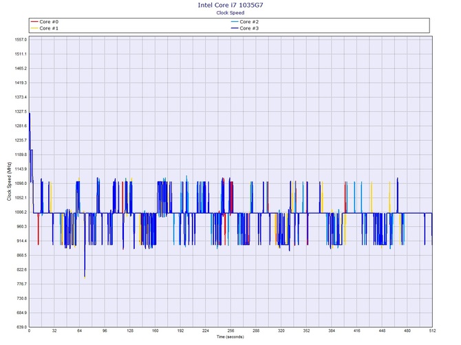The width and height of the screenshot is (461, 345).
Task: Click the 128 tick on time axis
Action: [x=130, y=331]
